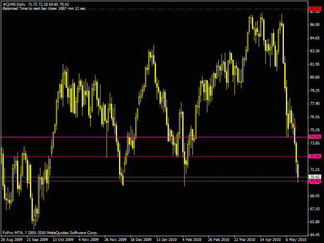Click the 4 Feb 2010 date label
Viewport: 324px width, 243px height.
click(x=192, y=239)
